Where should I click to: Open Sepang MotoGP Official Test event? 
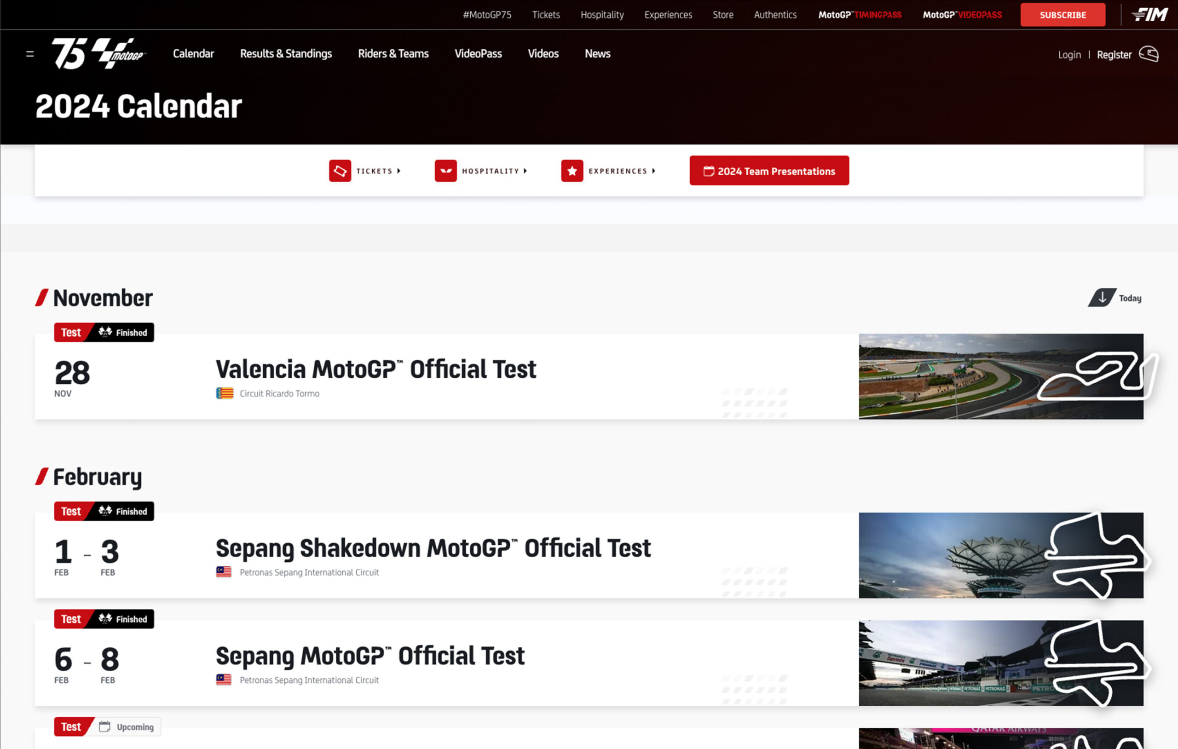pos(370,656)
